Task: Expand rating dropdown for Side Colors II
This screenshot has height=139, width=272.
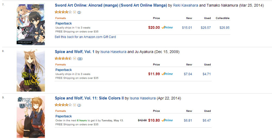Action: [x=75, y=105]
